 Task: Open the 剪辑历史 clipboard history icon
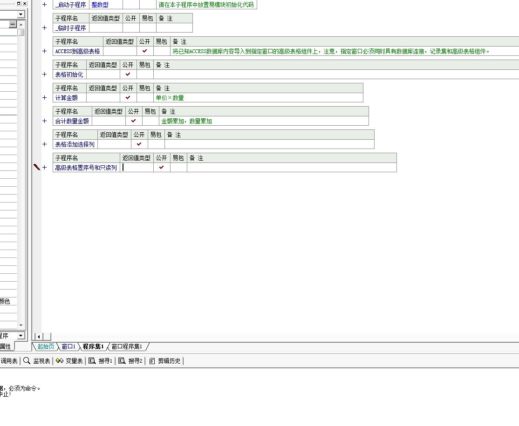(152, 361)
